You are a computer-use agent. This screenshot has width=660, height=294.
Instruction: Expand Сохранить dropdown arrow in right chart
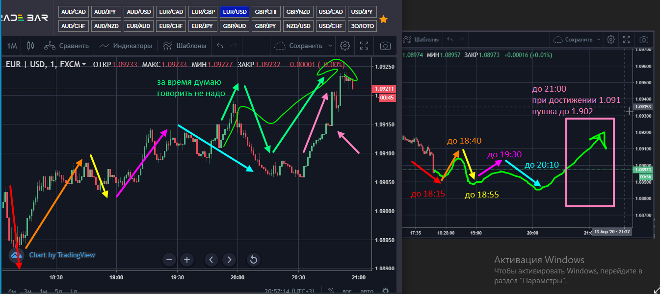point(598,39)
